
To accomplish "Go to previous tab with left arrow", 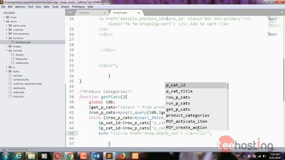I will click(69, 12).
